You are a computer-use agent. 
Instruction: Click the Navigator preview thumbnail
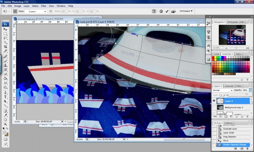click(x=232, y=35)
